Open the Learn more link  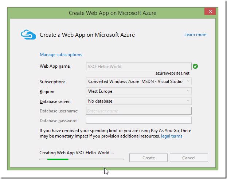point(195,35)
